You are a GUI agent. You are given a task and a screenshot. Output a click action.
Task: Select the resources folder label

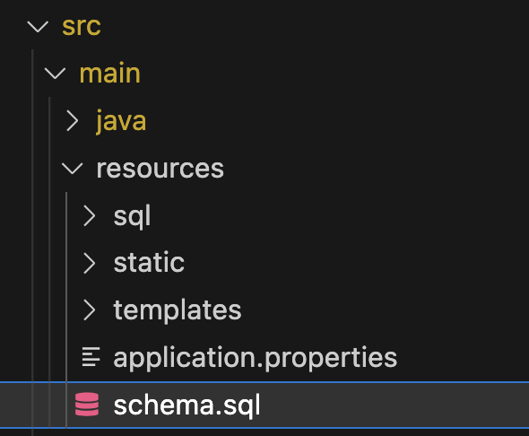pyautogui.click(x=160, y=169)
